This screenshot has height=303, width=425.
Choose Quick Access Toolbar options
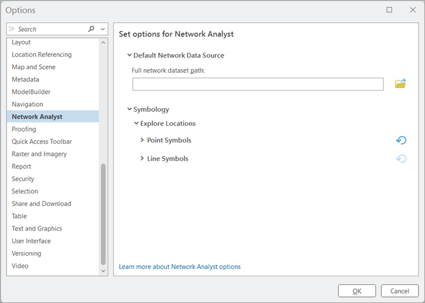(x=42, y=141)
